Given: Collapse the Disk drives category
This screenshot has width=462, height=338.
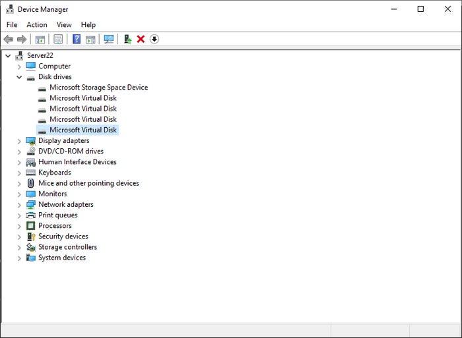Looking at the screenshot, I should (x=19, y=77).
